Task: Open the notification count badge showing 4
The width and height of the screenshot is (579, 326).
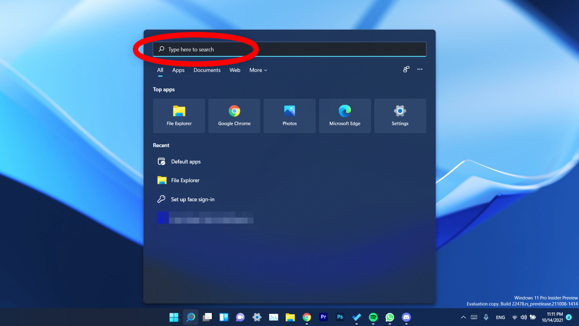Action: tap(569, 317)
